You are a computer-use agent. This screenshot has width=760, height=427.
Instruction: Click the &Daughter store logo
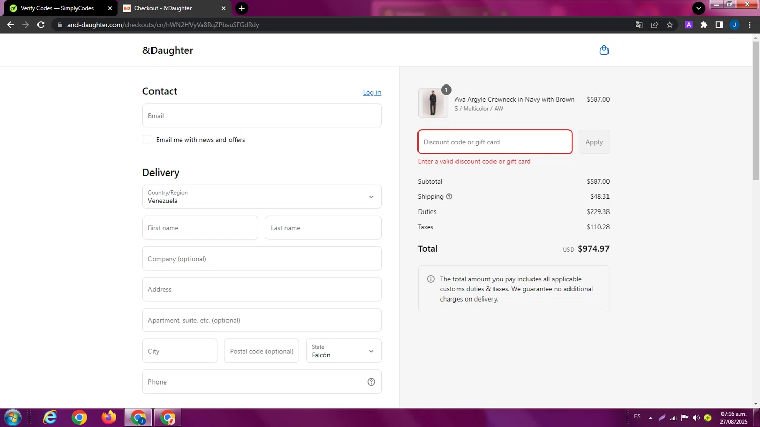pyautogui.click(x=168, y=50)
